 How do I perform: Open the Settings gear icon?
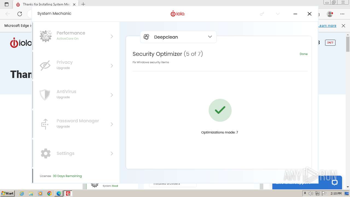pyautogui.click(x=46, y=153)
